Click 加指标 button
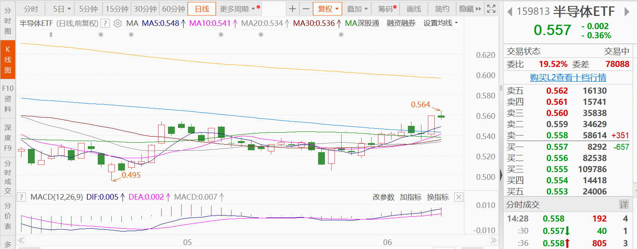Image resolution: width=637 pixels, height=249 pixels. pyautogui.click(x=410, y=197)
